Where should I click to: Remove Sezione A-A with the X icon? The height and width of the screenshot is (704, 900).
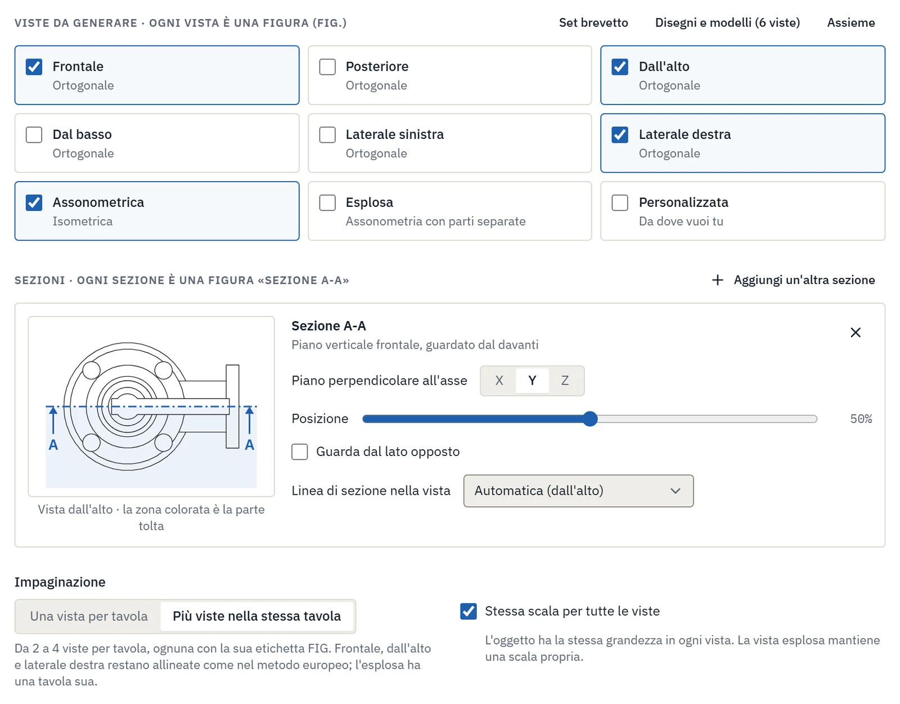pyautogui.click(x=855, y=332)
